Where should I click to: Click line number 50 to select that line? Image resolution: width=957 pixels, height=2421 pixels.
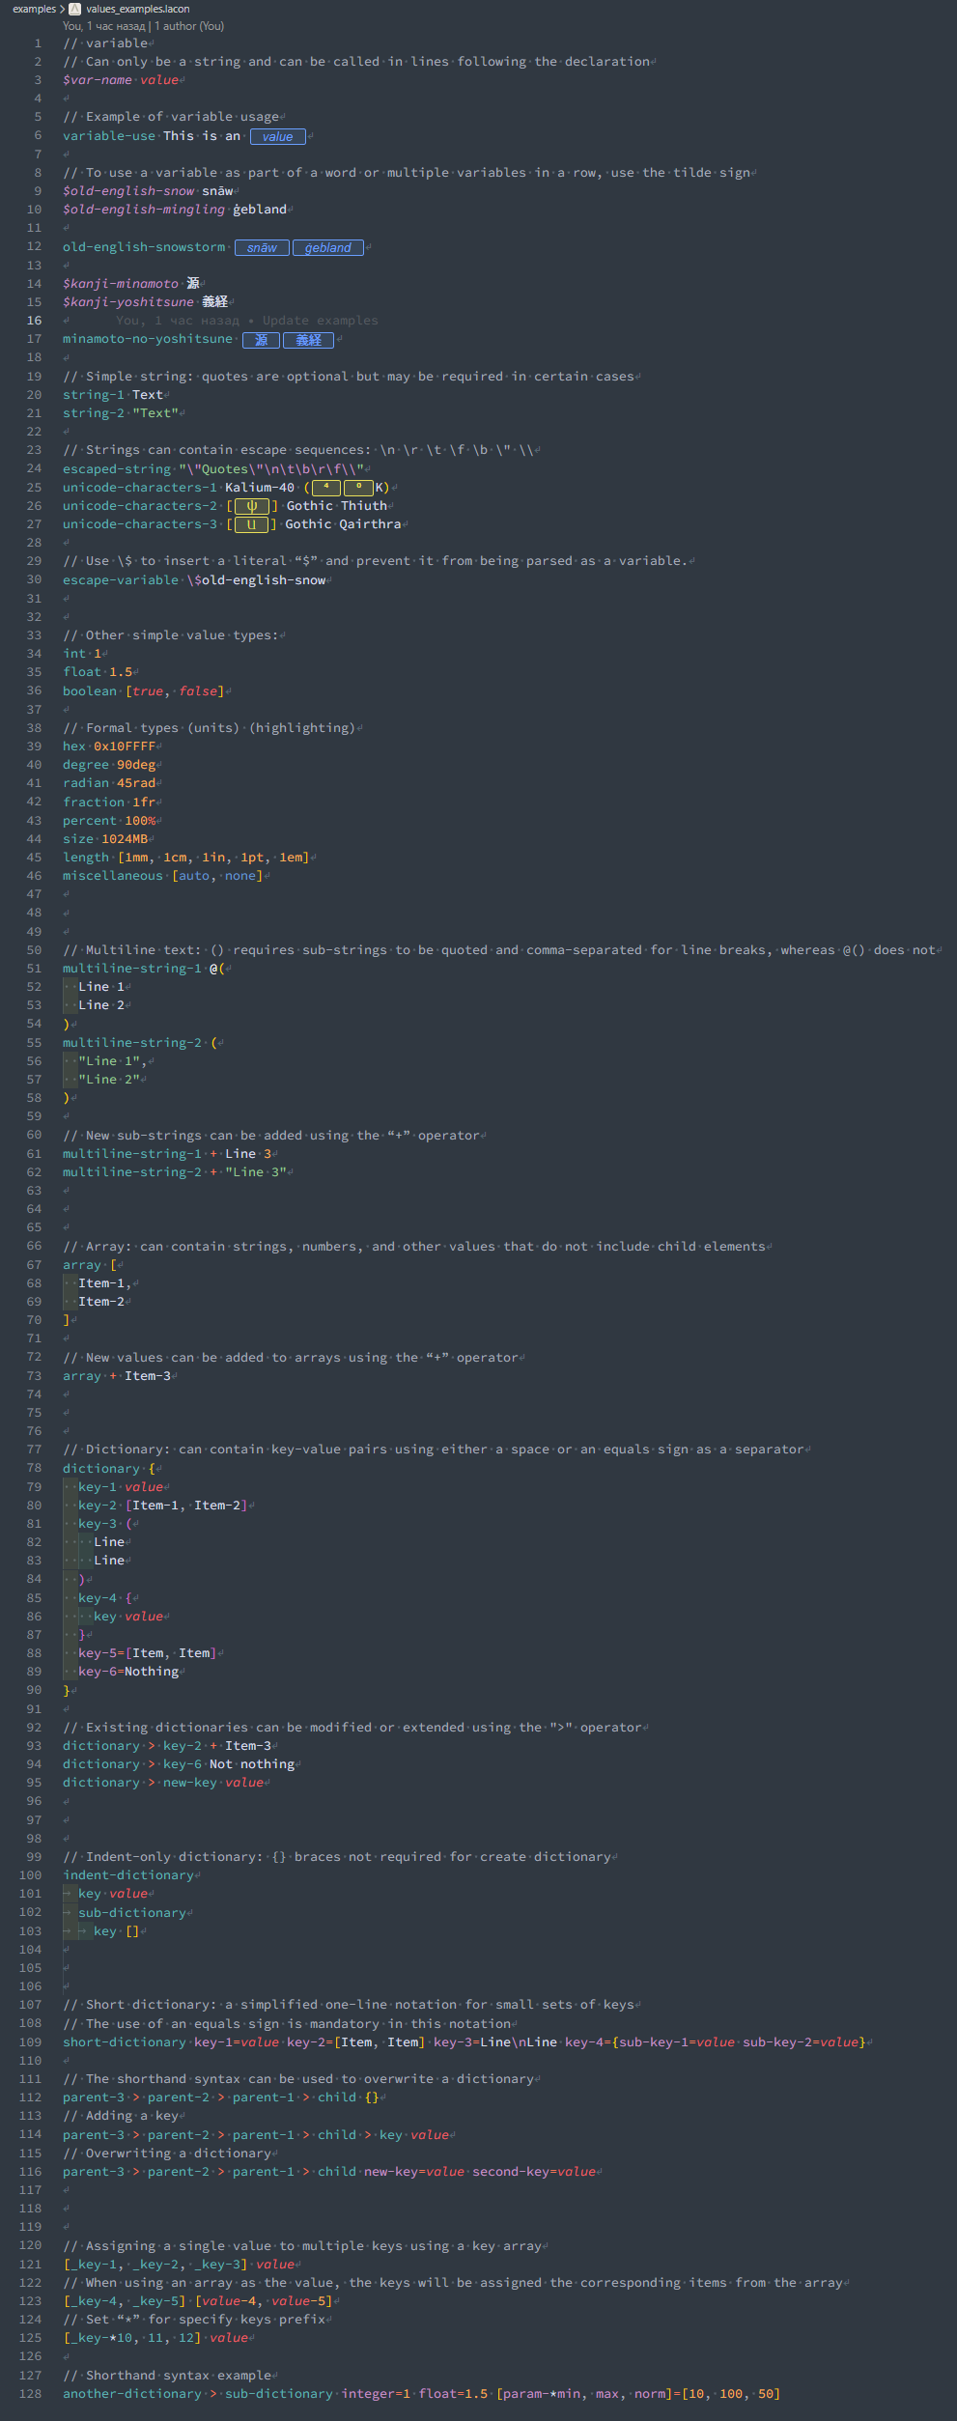pos(33,949)
